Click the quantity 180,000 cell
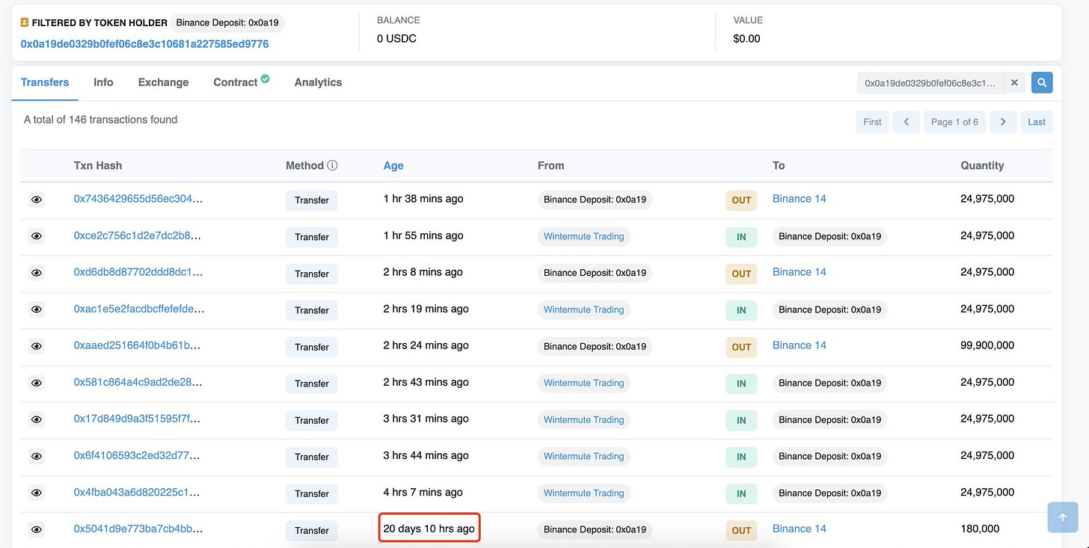Viewport: 1089px width, 548px height. pyautogui.click(x=980, y=529)
